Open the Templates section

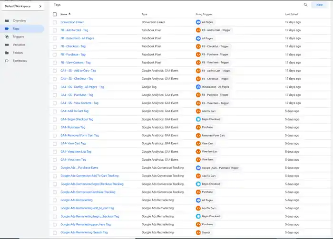20,61
